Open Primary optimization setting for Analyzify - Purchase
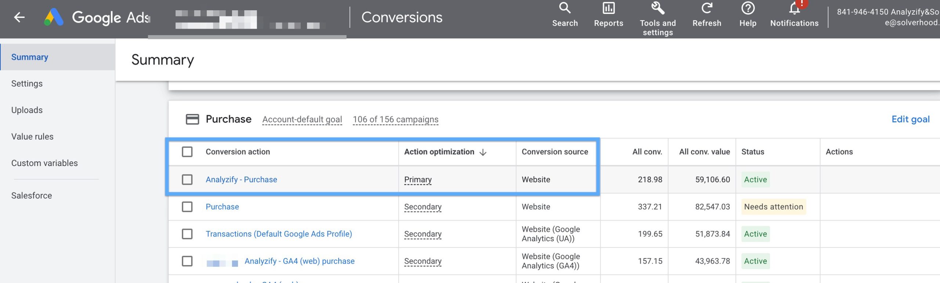This screenshot has width=940, height=283. (418, 180)
